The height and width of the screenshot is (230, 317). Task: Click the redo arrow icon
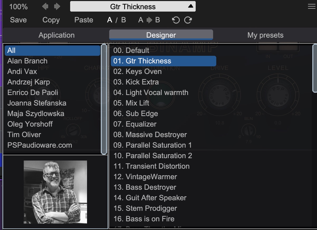coord(188,20)
